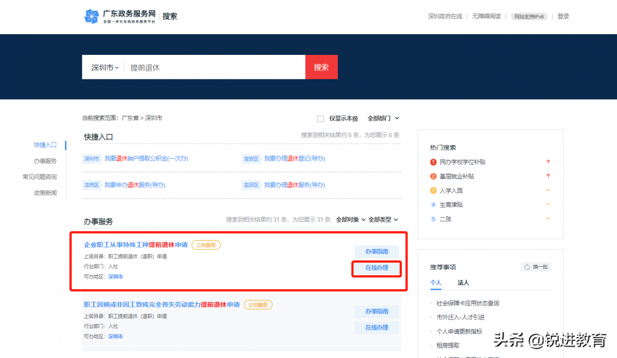
Task: Select 政策新闻 in the left sidebar
Action: click(x=45, y=192)
